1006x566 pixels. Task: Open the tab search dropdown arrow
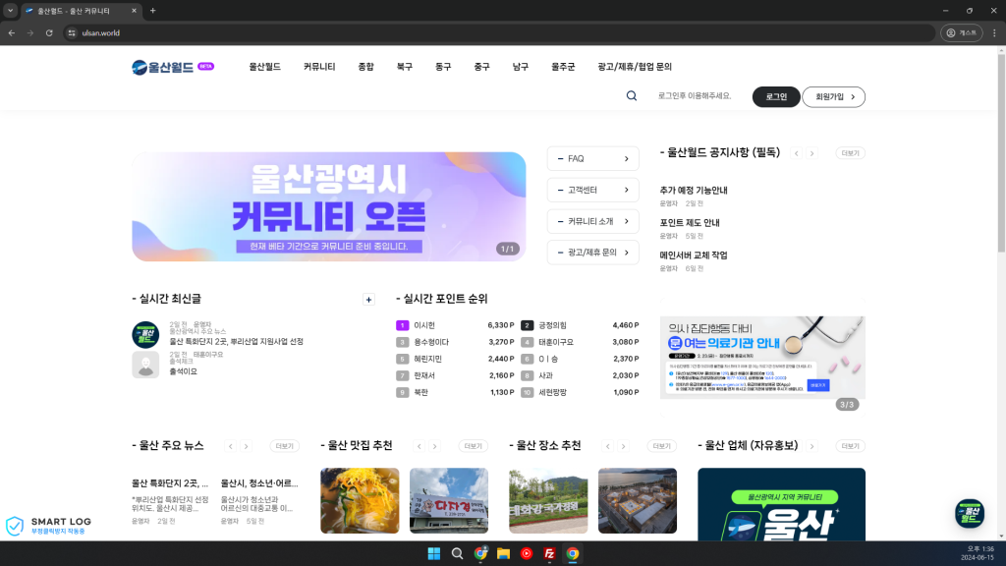coord(10,11)
